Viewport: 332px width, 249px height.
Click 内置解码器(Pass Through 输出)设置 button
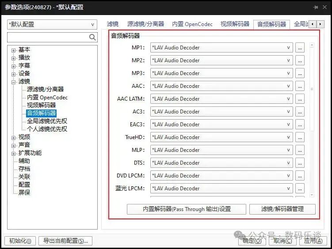tap(187, 209)
